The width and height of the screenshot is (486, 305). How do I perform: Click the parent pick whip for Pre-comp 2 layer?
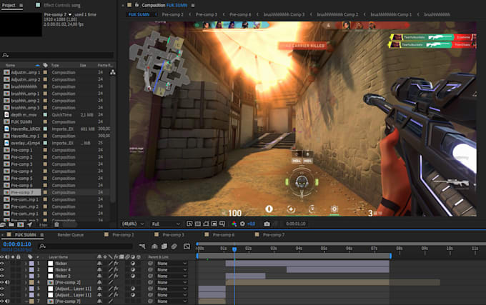(150, 282)
